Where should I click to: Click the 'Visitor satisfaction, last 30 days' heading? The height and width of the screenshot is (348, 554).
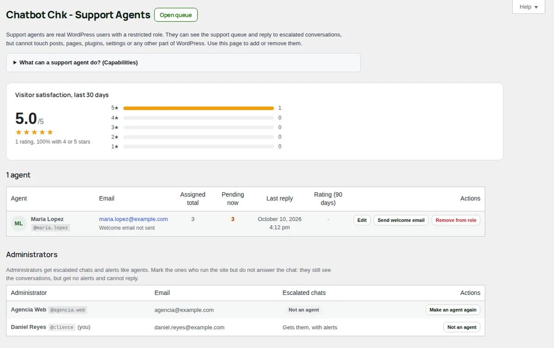point(62,95)
